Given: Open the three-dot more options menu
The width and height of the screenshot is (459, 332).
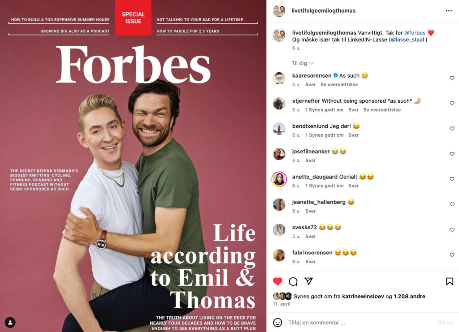Looking at the screenshot, I should tap(448, 11).
